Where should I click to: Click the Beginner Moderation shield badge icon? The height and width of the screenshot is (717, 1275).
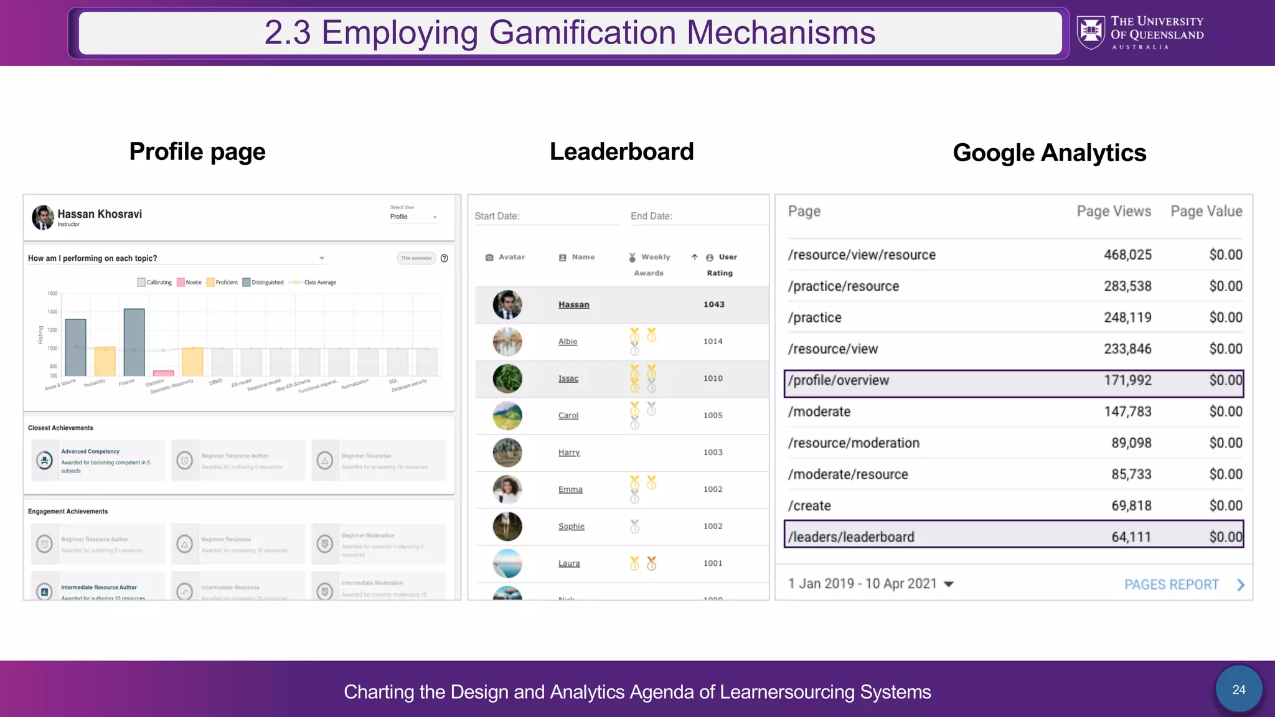click(325, 544)
